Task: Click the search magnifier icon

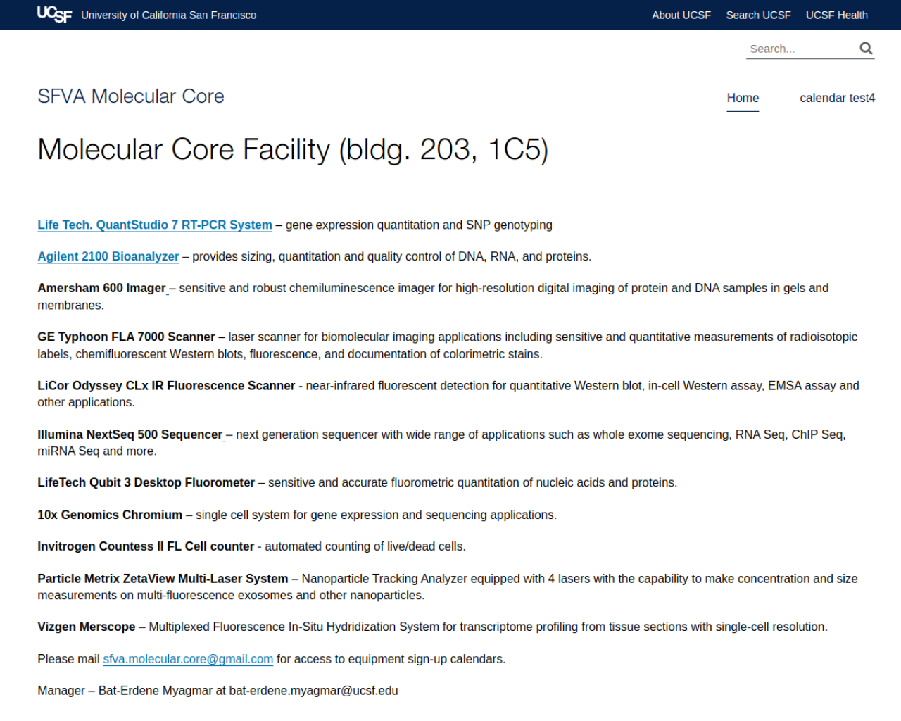Action: [866, 48]
